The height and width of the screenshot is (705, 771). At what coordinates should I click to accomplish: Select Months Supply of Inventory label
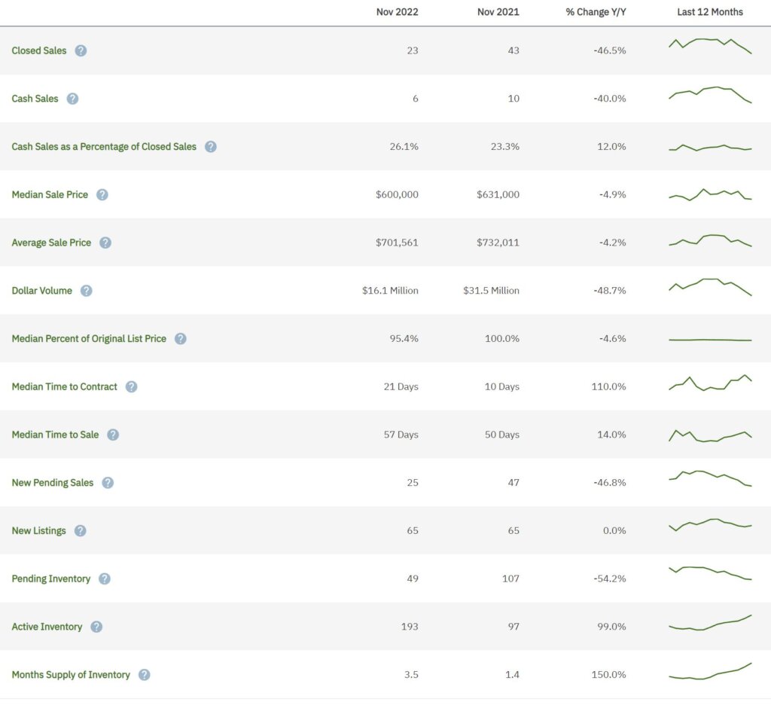pos(71,675)
